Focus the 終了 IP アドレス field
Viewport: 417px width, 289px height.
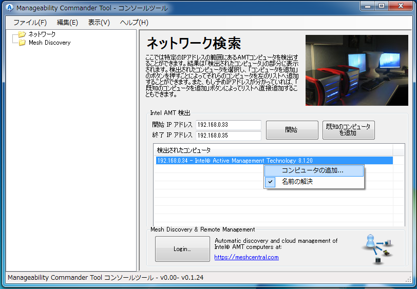(x=228, y=136)
